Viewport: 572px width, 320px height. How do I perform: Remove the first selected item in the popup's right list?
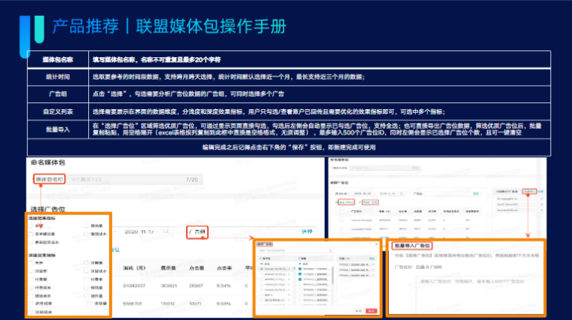(x=374, y=266)
